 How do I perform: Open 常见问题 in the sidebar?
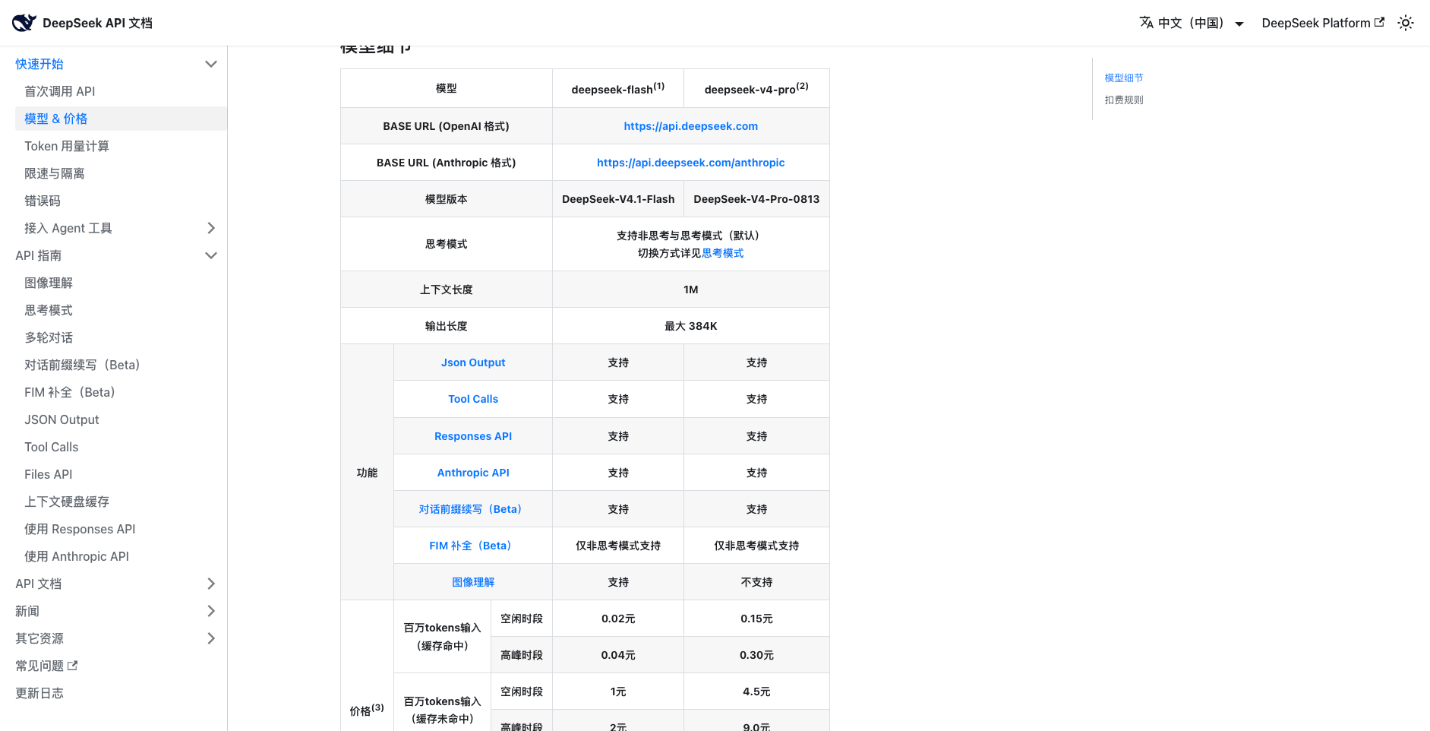click(x=39, y=666)
